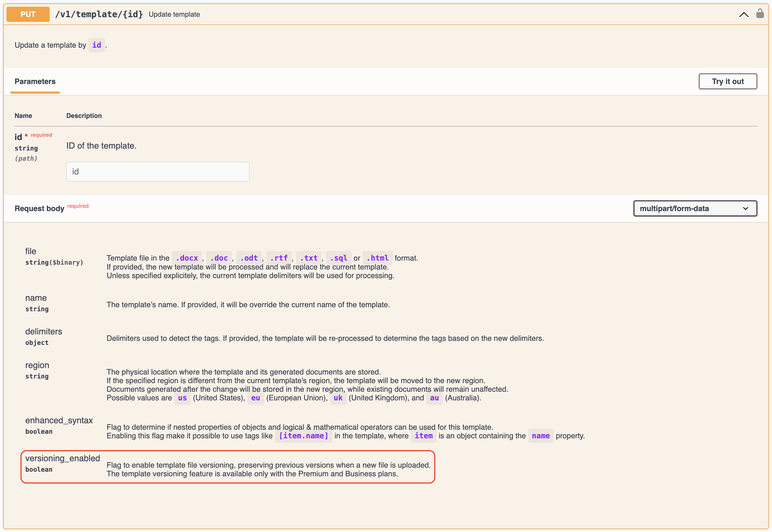The height and width of the screenshot is (532, 772).
Task: Click the 'au' region code tag
Action: [x=435, y=398]
